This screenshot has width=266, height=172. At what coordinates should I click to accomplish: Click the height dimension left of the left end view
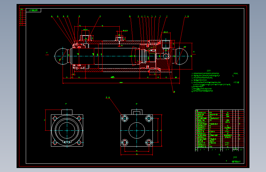pos(45,120)
